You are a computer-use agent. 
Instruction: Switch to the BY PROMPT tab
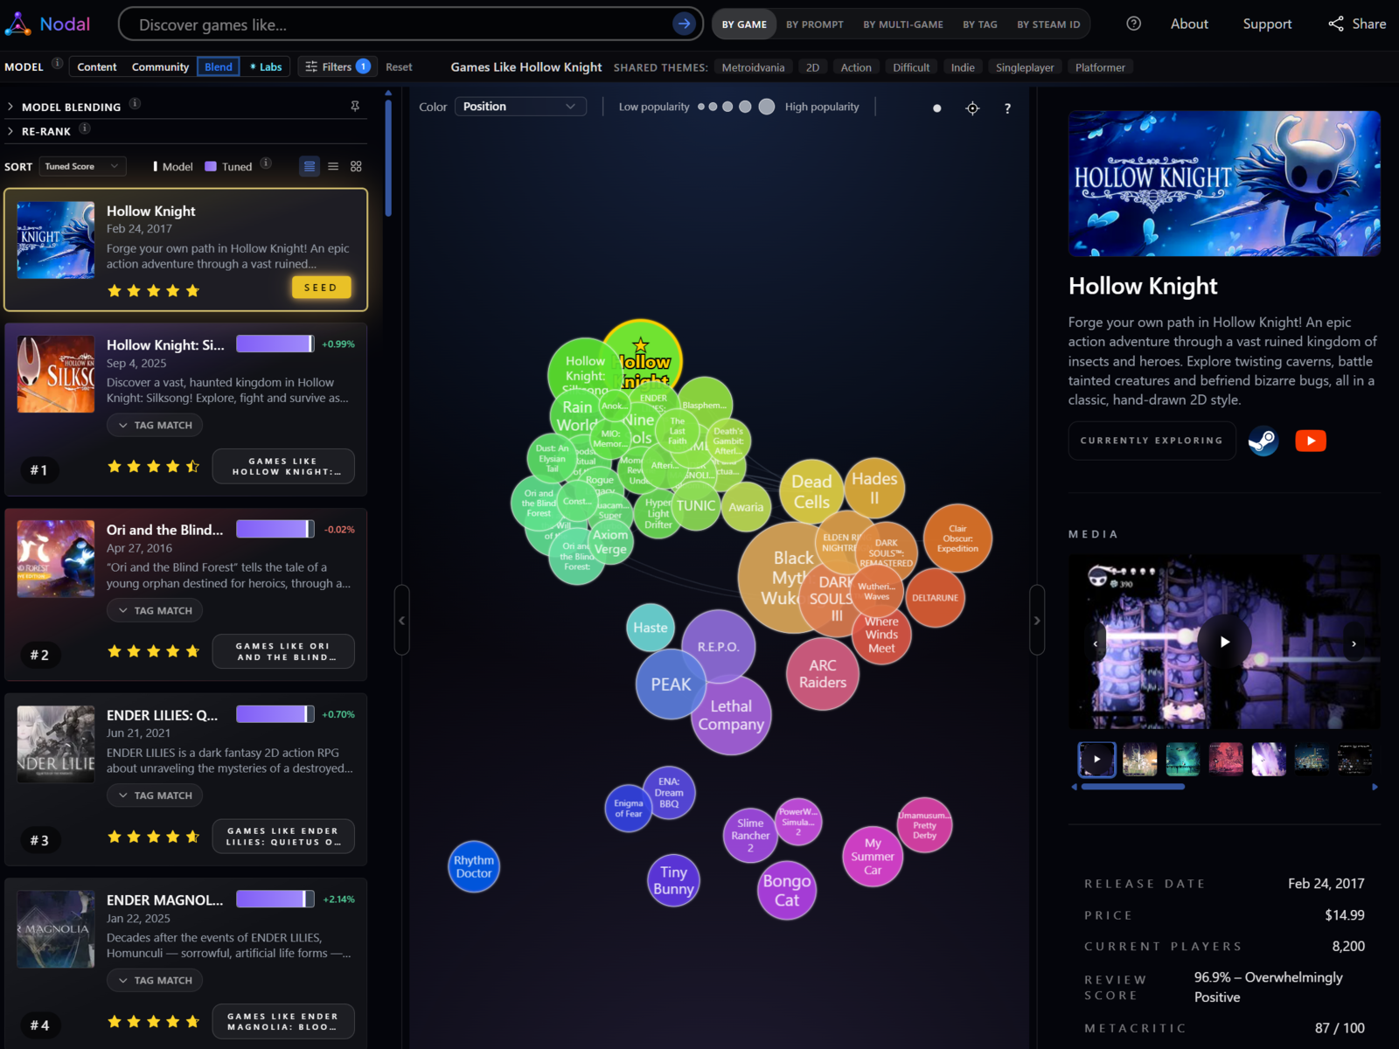814,24
